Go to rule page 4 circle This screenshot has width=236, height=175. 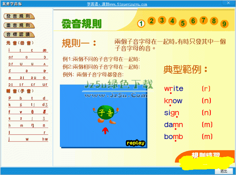[172, 21]
